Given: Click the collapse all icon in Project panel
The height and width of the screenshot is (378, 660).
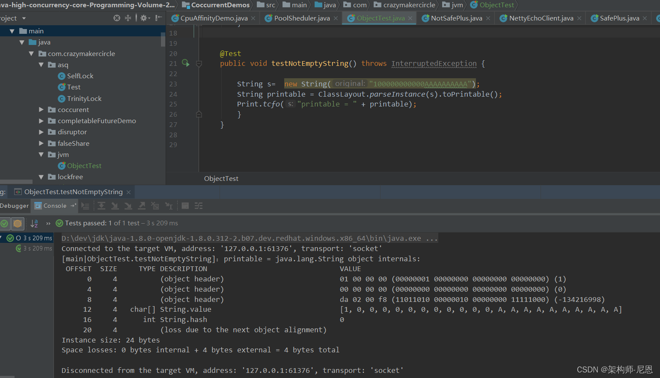Looking at the screenshot, I should 128,18.
